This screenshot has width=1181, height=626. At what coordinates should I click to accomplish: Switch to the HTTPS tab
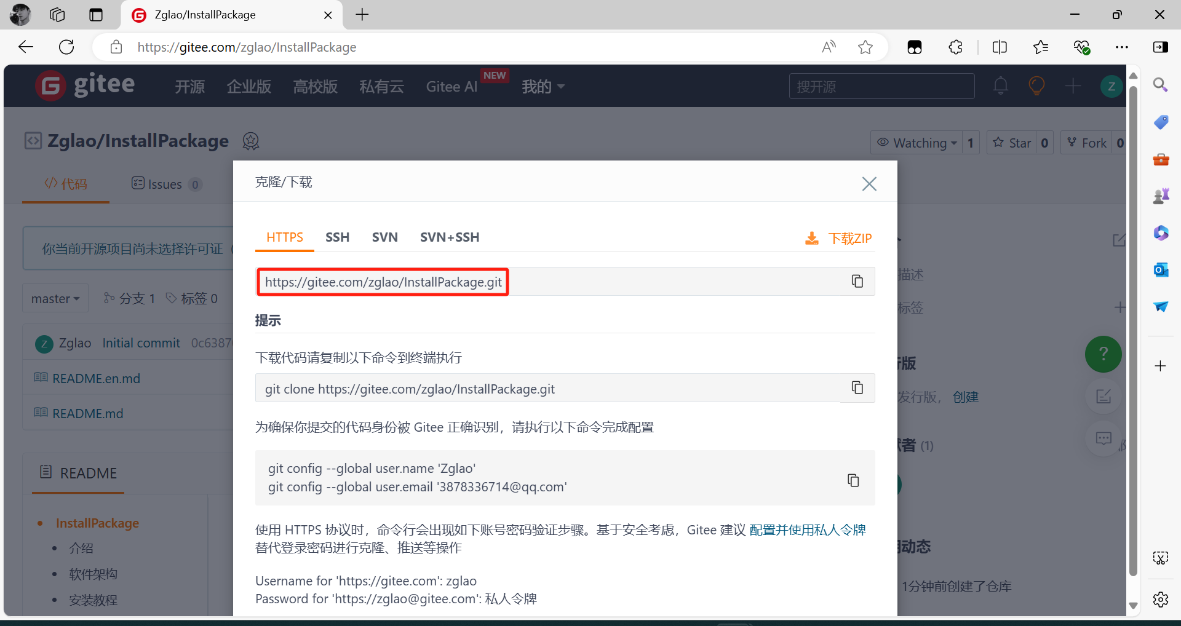[285, 237]
